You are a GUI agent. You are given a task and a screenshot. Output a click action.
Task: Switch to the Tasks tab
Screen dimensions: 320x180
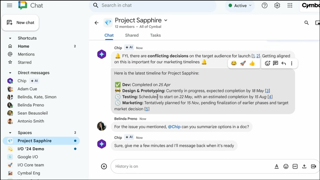(x=156, y=35)
